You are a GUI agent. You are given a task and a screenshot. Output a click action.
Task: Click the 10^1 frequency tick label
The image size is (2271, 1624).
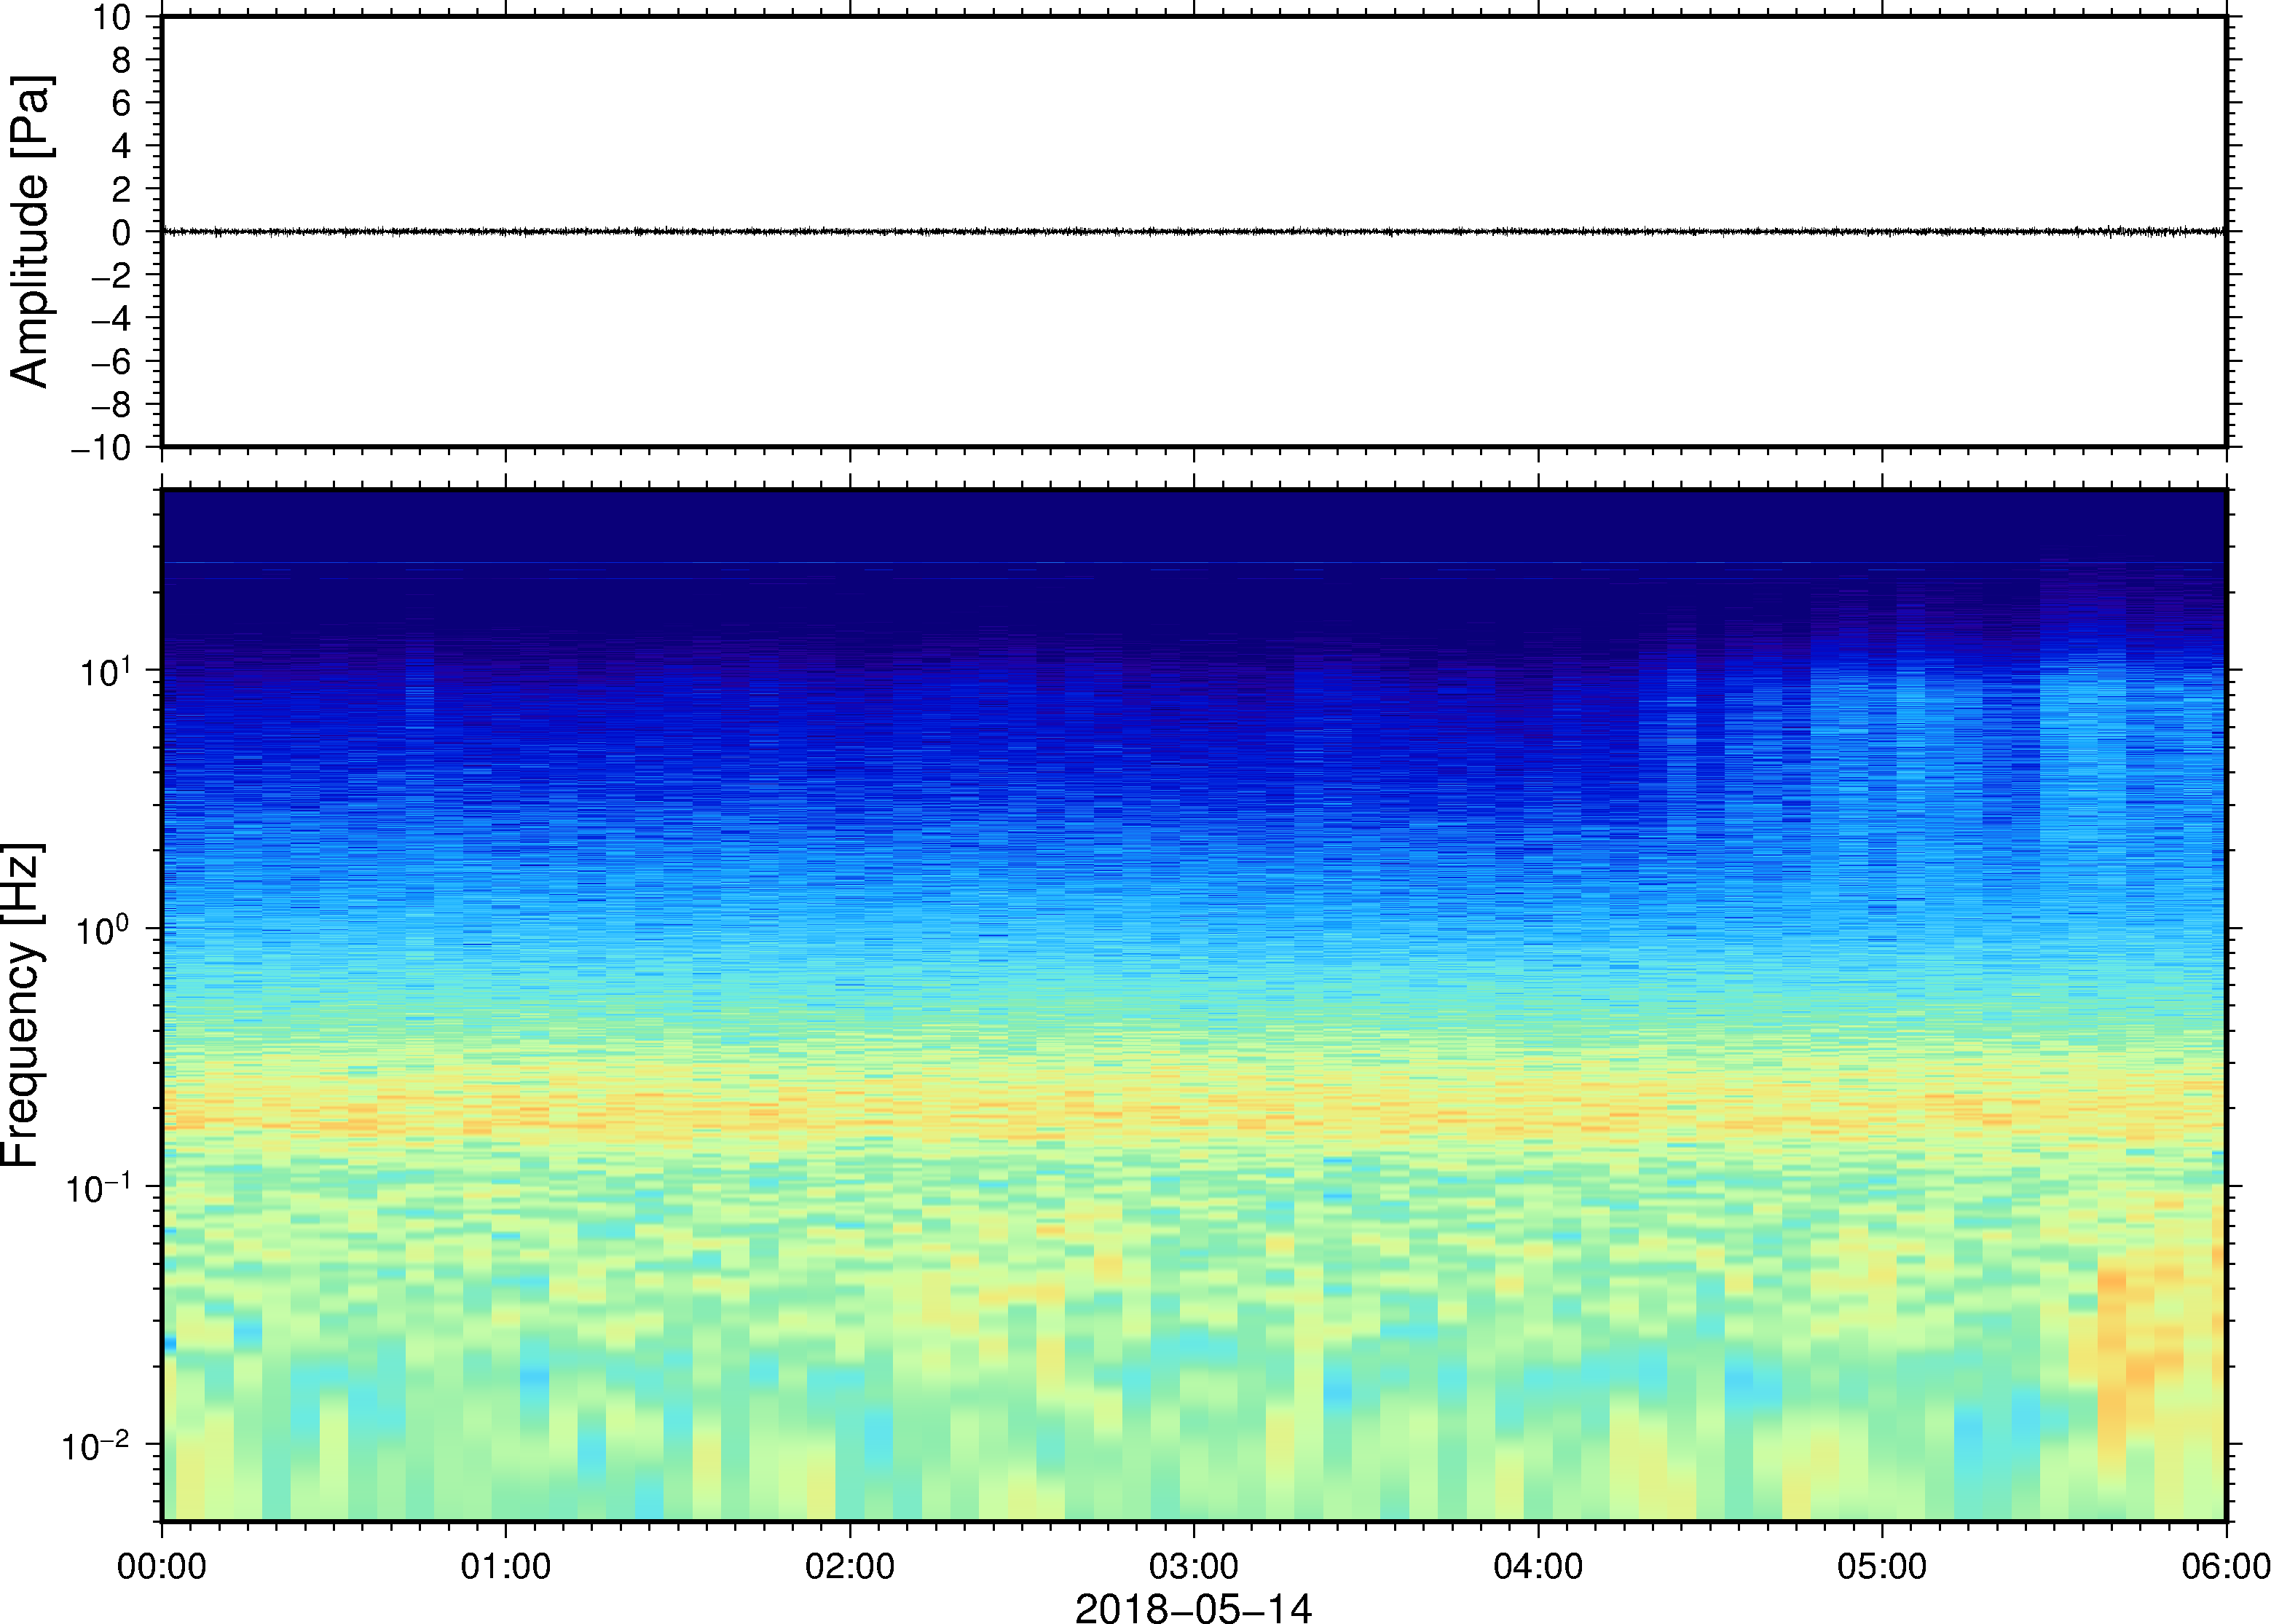point(105,671)
